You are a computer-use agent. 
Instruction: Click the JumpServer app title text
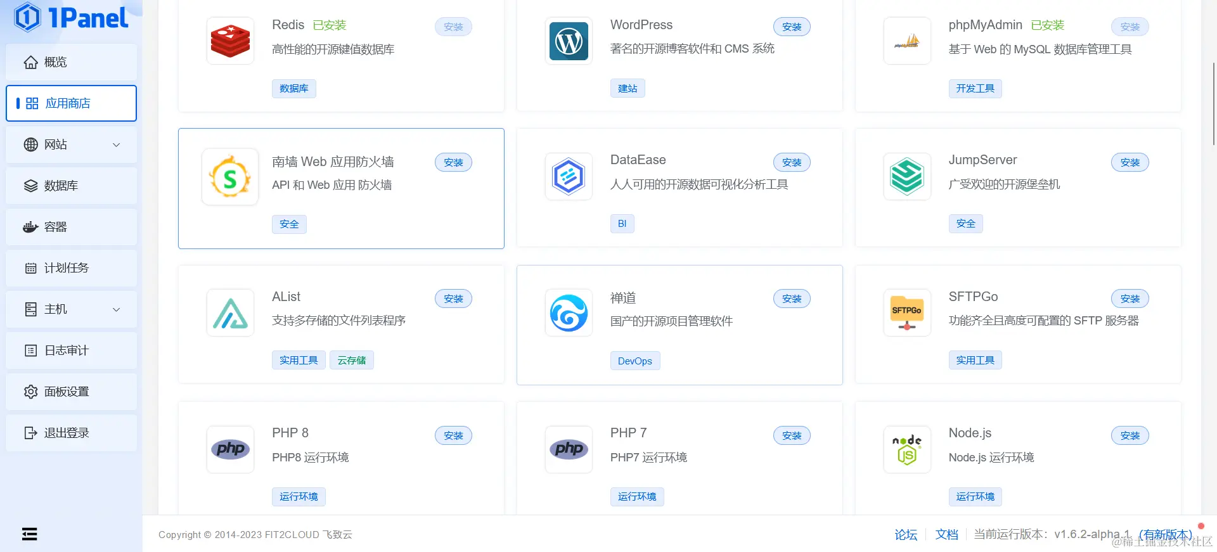982,160
